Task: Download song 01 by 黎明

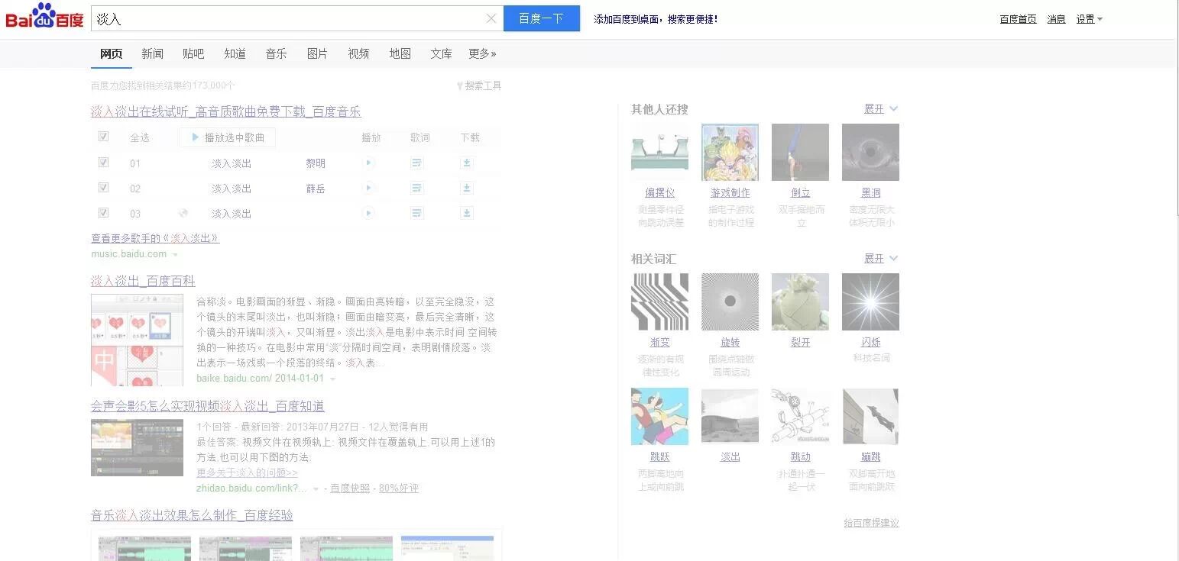Action: pyautogui.click(x=467, y=163)
